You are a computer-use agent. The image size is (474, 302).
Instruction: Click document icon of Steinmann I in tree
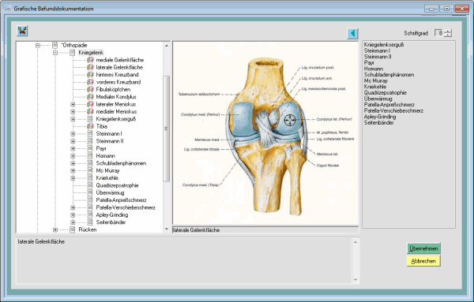pos(90,133)
